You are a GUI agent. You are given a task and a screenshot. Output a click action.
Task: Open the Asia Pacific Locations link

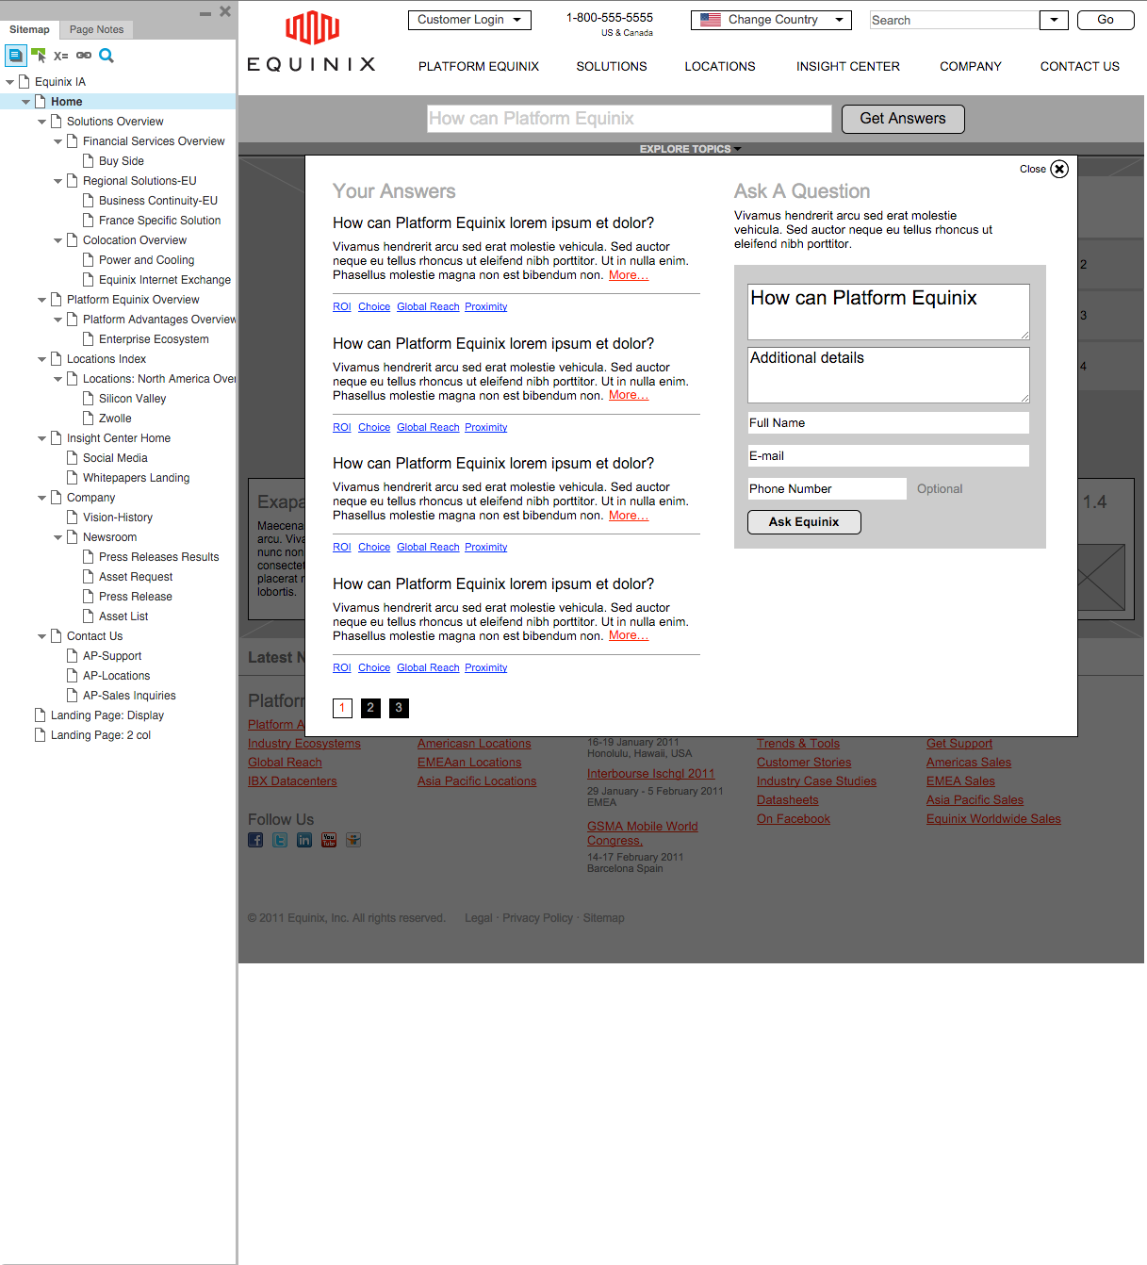[477, 781]
